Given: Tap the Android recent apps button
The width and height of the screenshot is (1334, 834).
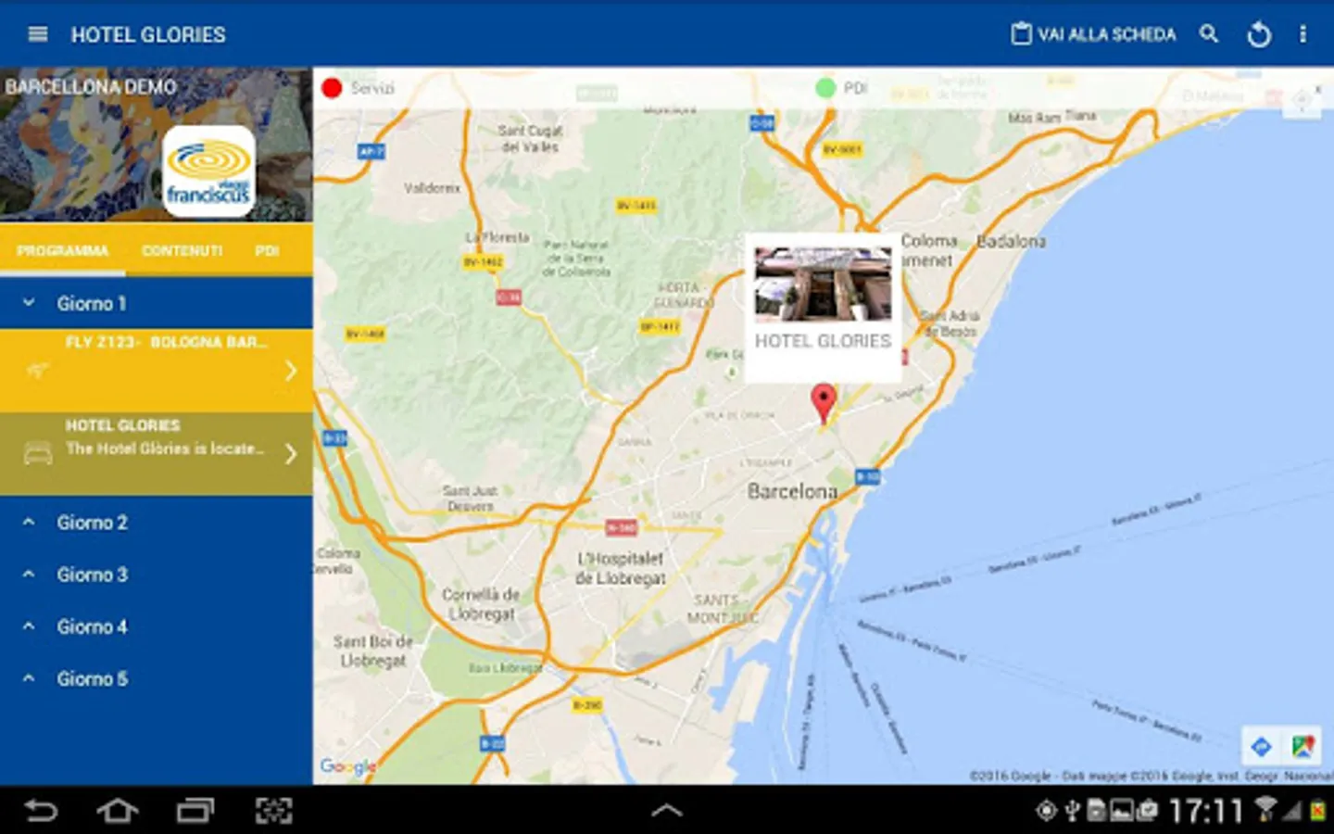Looking at the screenshot, I should (195, 811).
